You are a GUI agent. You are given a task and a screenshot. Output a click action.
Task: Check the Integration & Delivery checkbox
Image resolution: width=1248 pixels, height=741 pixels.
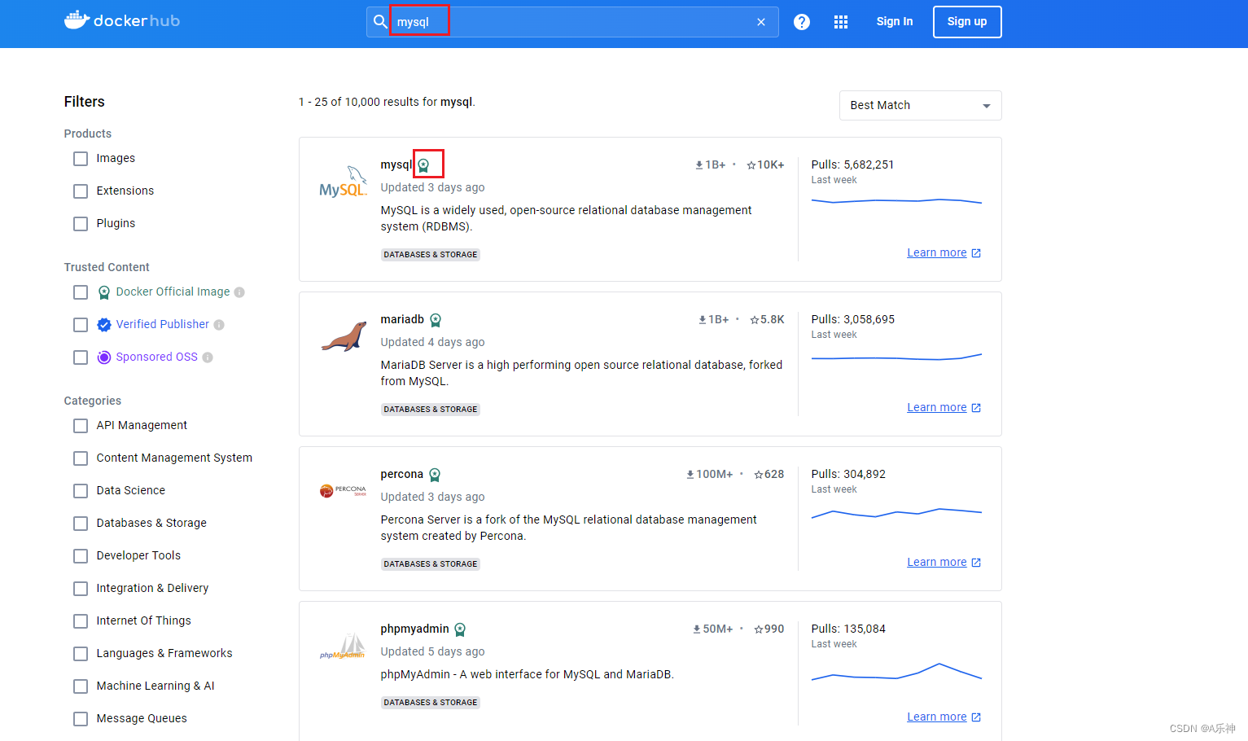(81, 589)
